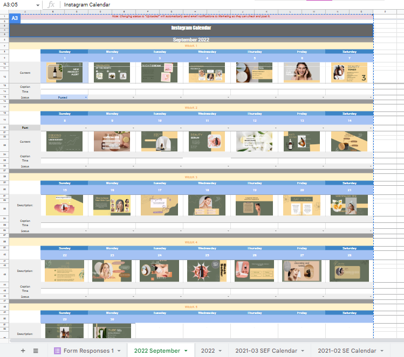Click the WEEK 1 header row
Screen dimensions: 404x357
(x=191, y=46)
